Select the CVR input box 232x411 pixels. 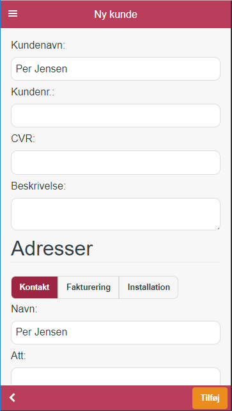point(116,163)
